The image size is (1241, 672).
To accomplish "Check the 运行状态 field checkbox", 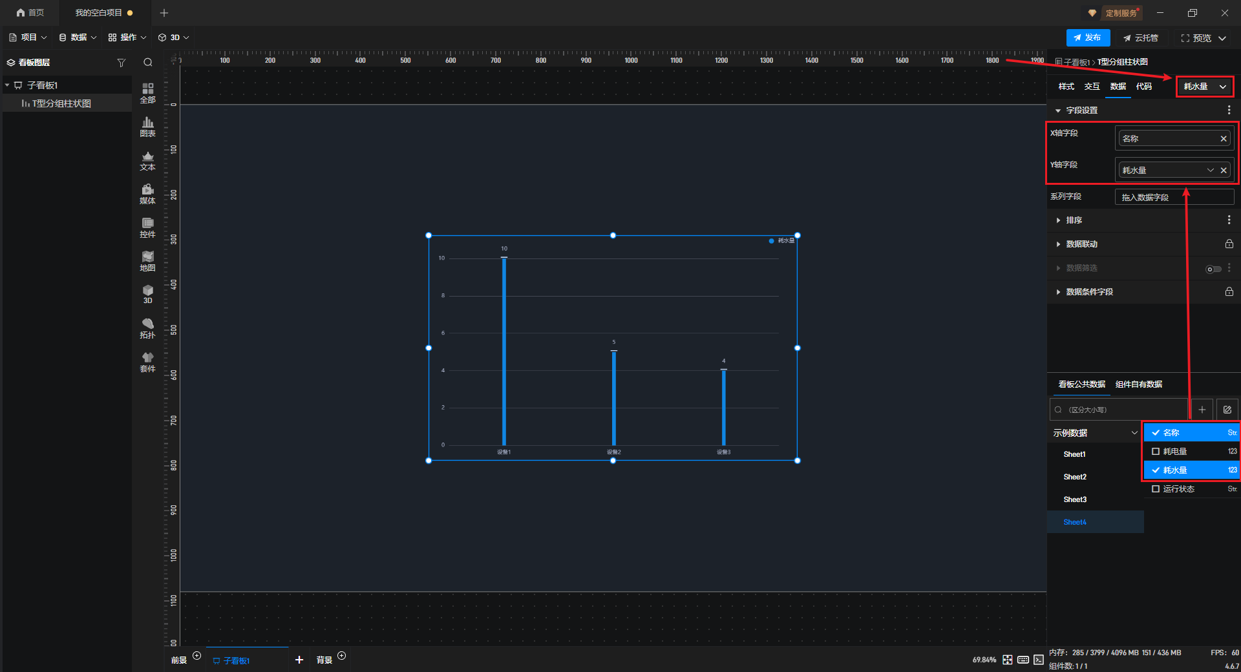I will [1156, 489].
